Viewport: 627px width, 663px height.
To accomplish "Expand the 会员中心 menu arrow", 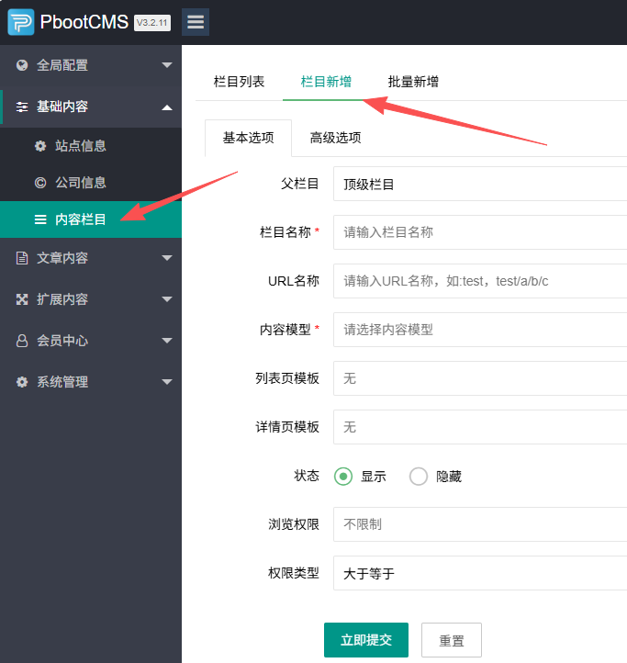I will [167, 341].
